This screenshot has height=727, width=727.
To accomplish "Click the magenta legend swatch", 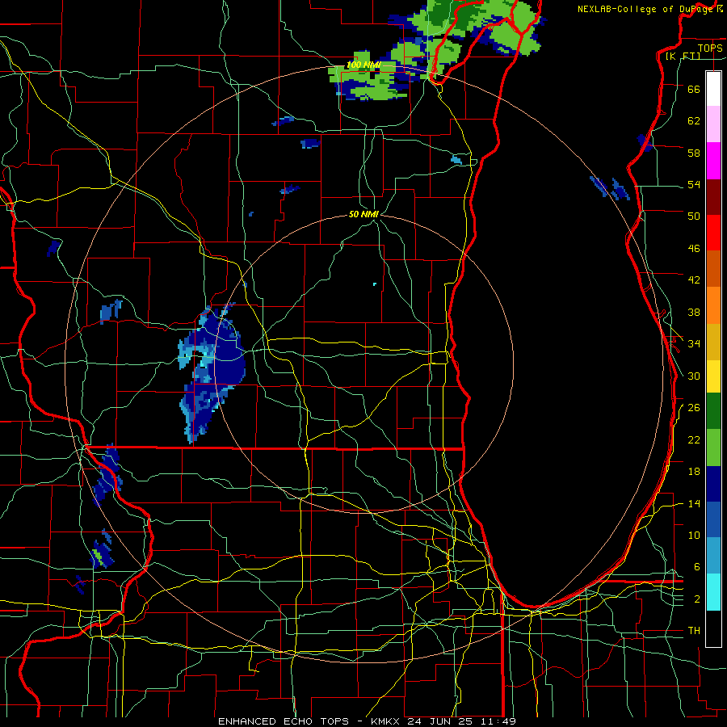I will pos(713,161).
